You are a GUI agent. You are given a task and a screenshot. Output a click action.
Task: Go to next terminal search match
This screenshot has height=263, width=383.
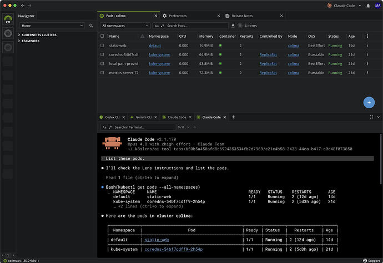(x=188, y=127)
